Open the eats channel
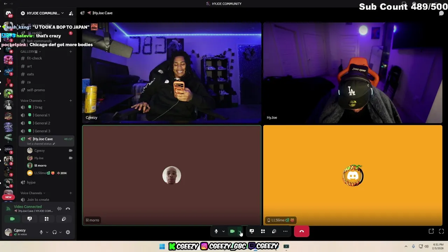This screenshot has width=448, height=252. coord(46,74)
